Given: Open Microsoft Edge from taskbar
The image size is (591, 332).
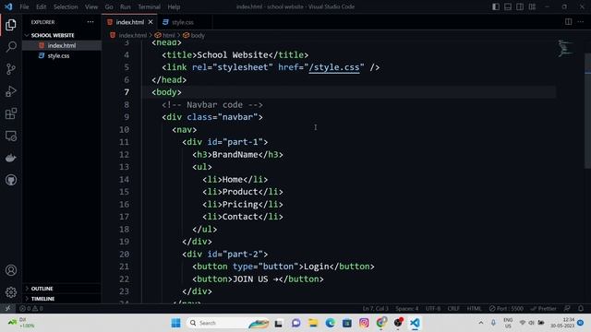Looking at the screenshot, I should (x=331, y=323).
